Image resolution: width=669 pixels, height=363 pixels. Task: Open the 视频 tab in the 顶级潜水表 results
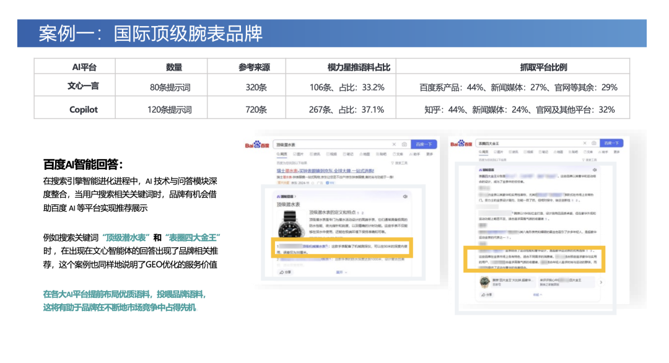331,154
